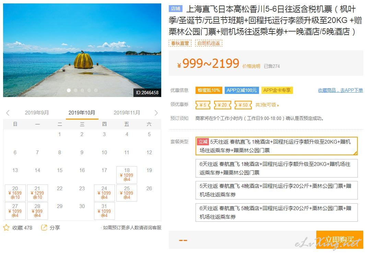The width and height of the screenshot is (365, 255).
Task: Go to previous month with left arrow
Action: 8,113
